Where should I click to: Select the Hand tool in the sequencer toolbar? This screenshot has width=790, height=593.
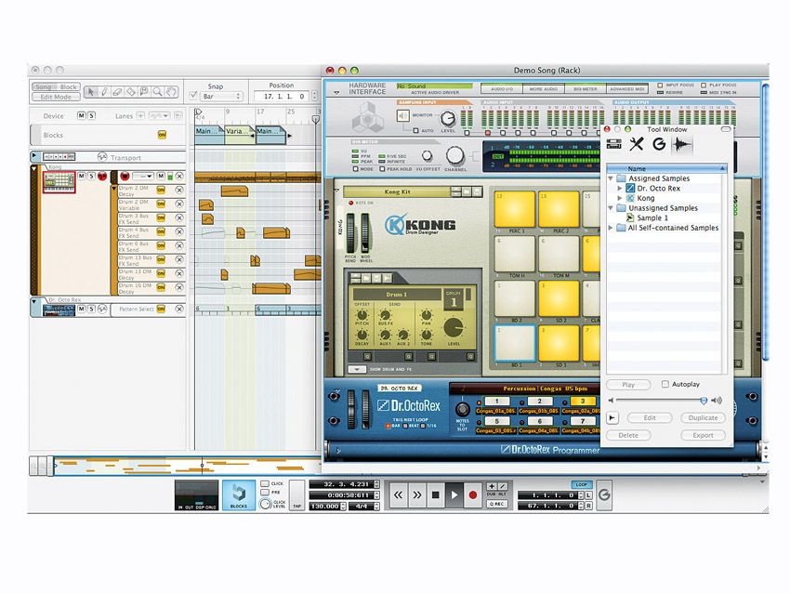(170, 91)
